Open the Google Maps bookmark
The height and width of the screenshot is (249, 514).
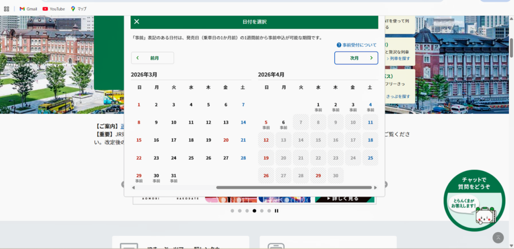(78, 9)
